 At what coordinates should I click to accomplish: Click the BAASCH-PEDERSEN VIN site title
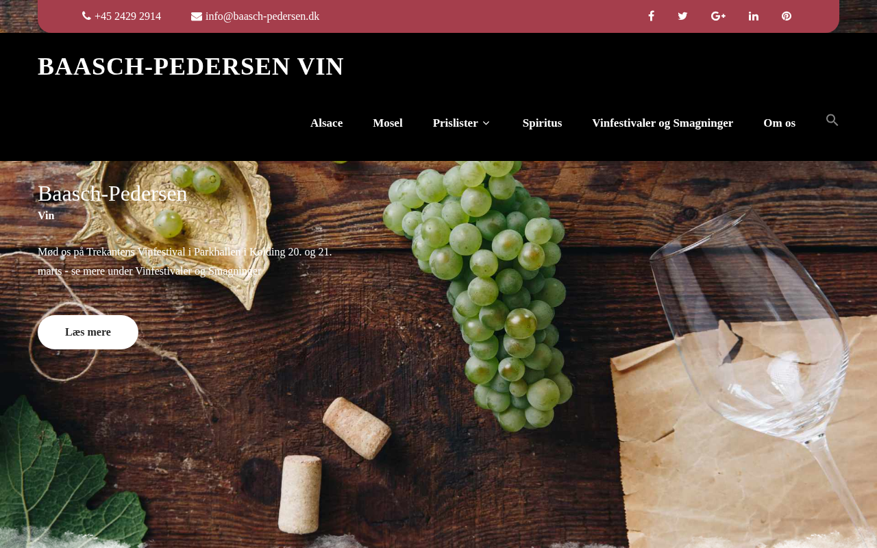point(191,66)
